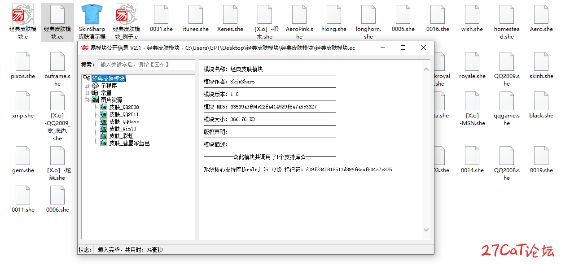Screen dimensions: 561x269
Task: Select the [X.o] -积木.she file
Action: tap(265, 15)
